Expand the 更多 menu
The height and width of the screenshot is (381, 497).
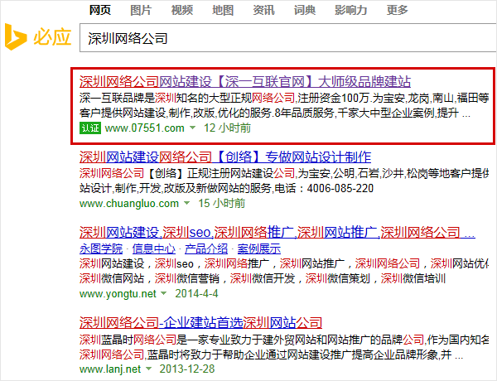tap(397, 10)
